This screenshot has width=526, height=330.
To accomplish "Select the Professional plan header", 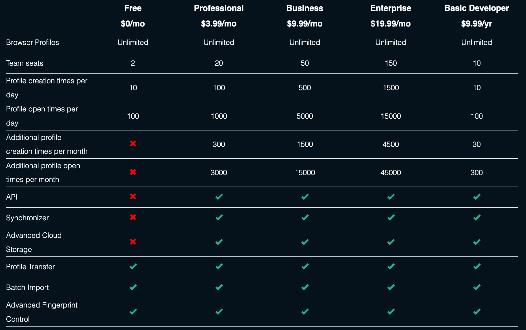I will pyautogui.click(x=219, y=8).
